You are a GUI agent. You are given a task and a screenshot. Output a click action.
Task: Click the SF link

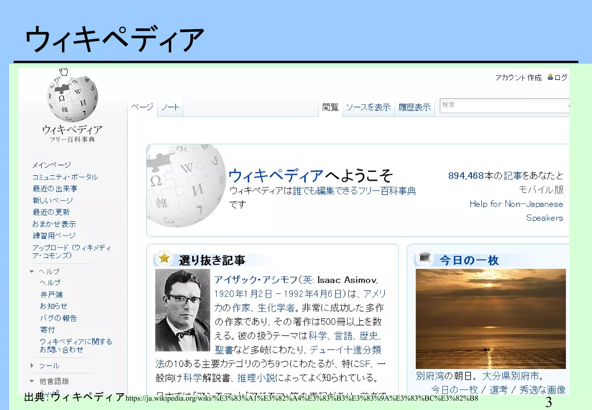tap(365, 363)
